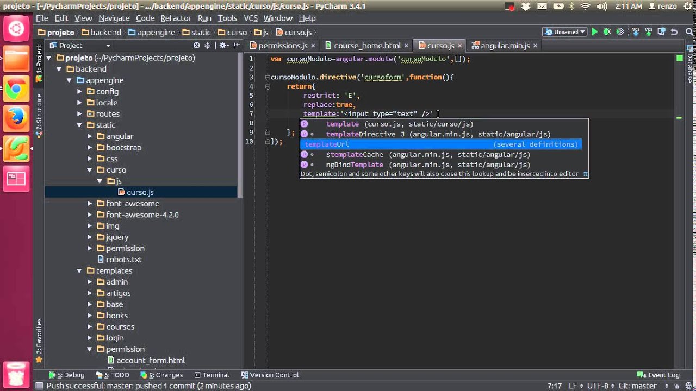
Task: Toggle the Terminal tool window
Action: (212, 375)
